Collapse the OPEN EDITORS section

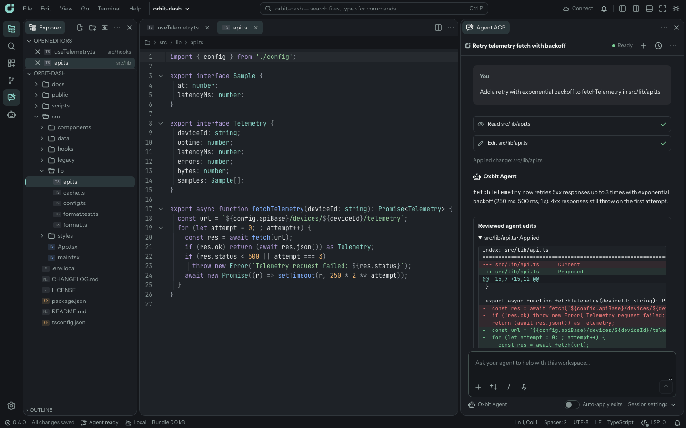pos(80,41)
